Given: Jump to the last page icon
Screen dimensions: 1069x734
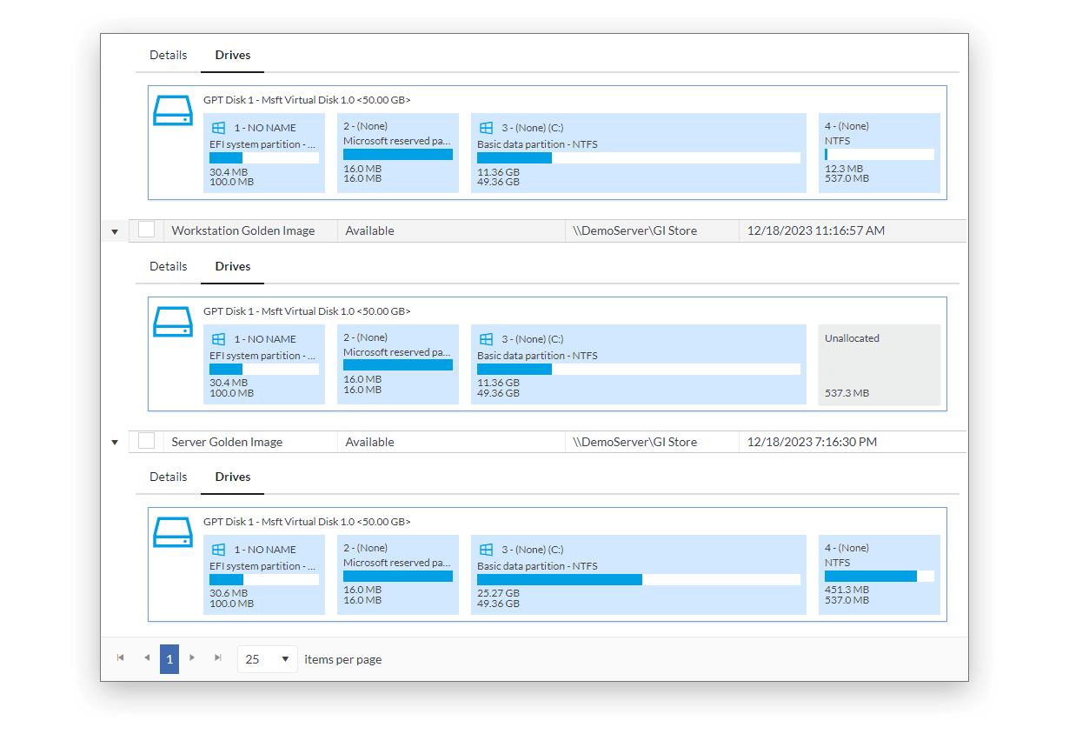Looking at the screenshot, I should (217, 658).
